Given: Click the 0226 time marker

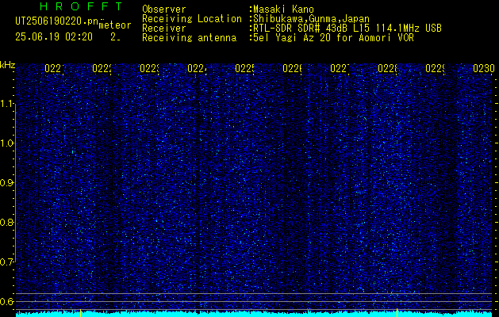Looking at the screenshot, I should click(293, 68).
